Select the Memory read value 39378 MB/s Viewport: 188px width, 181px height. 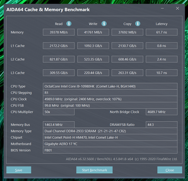pos(59,32)
